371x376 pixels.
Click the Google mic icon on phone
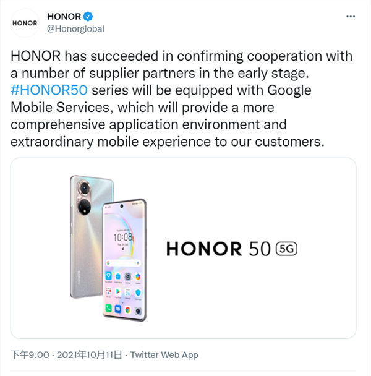(x=139, y=262)
